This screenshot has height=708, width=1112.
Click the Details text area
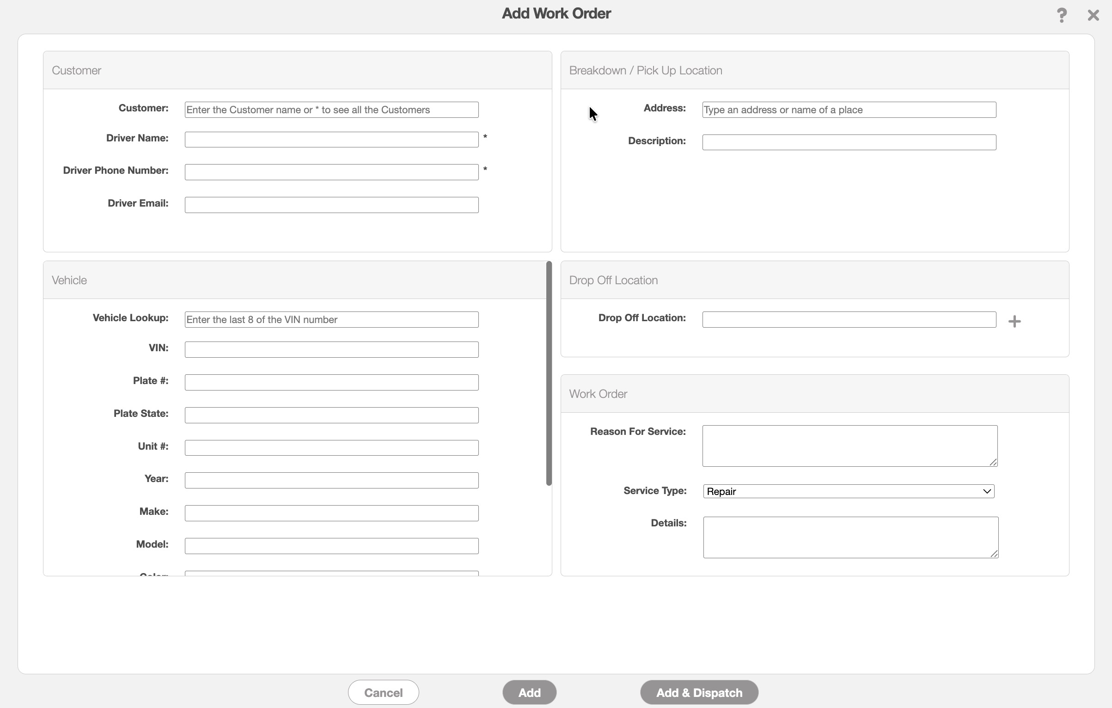(x=850, y=537)
